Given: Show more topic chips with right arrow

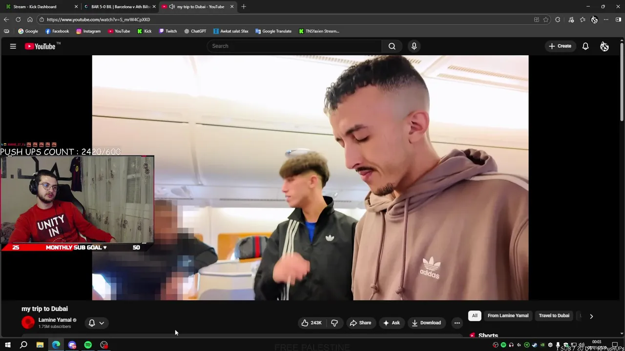Looking at the screenshot, I should click(591, 316).
